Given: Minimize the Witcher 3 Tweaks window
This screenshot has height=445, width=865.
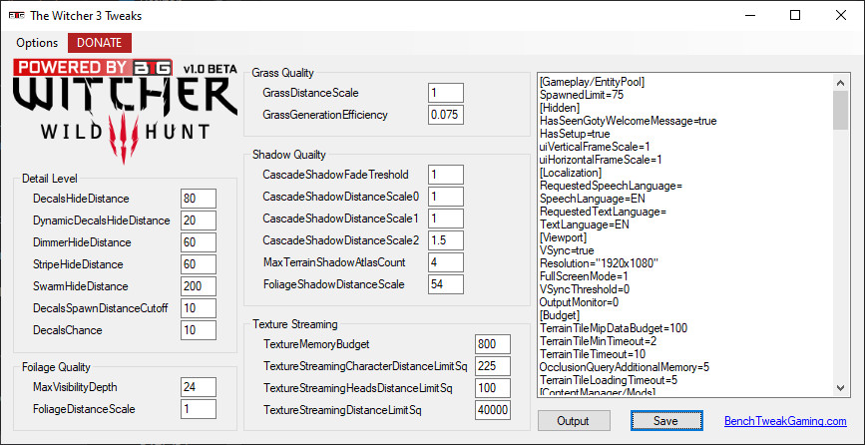Looking at the screenshot, I should click(748, 15).
